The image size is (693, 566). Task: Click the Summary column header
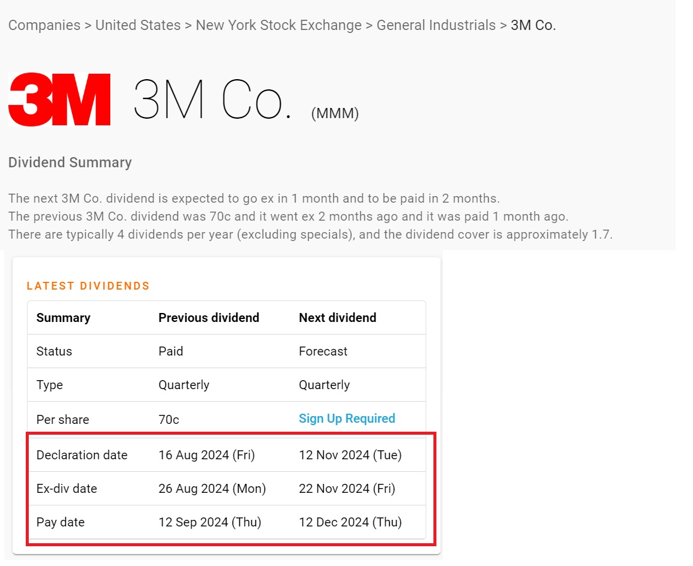(x=63, y=318)
